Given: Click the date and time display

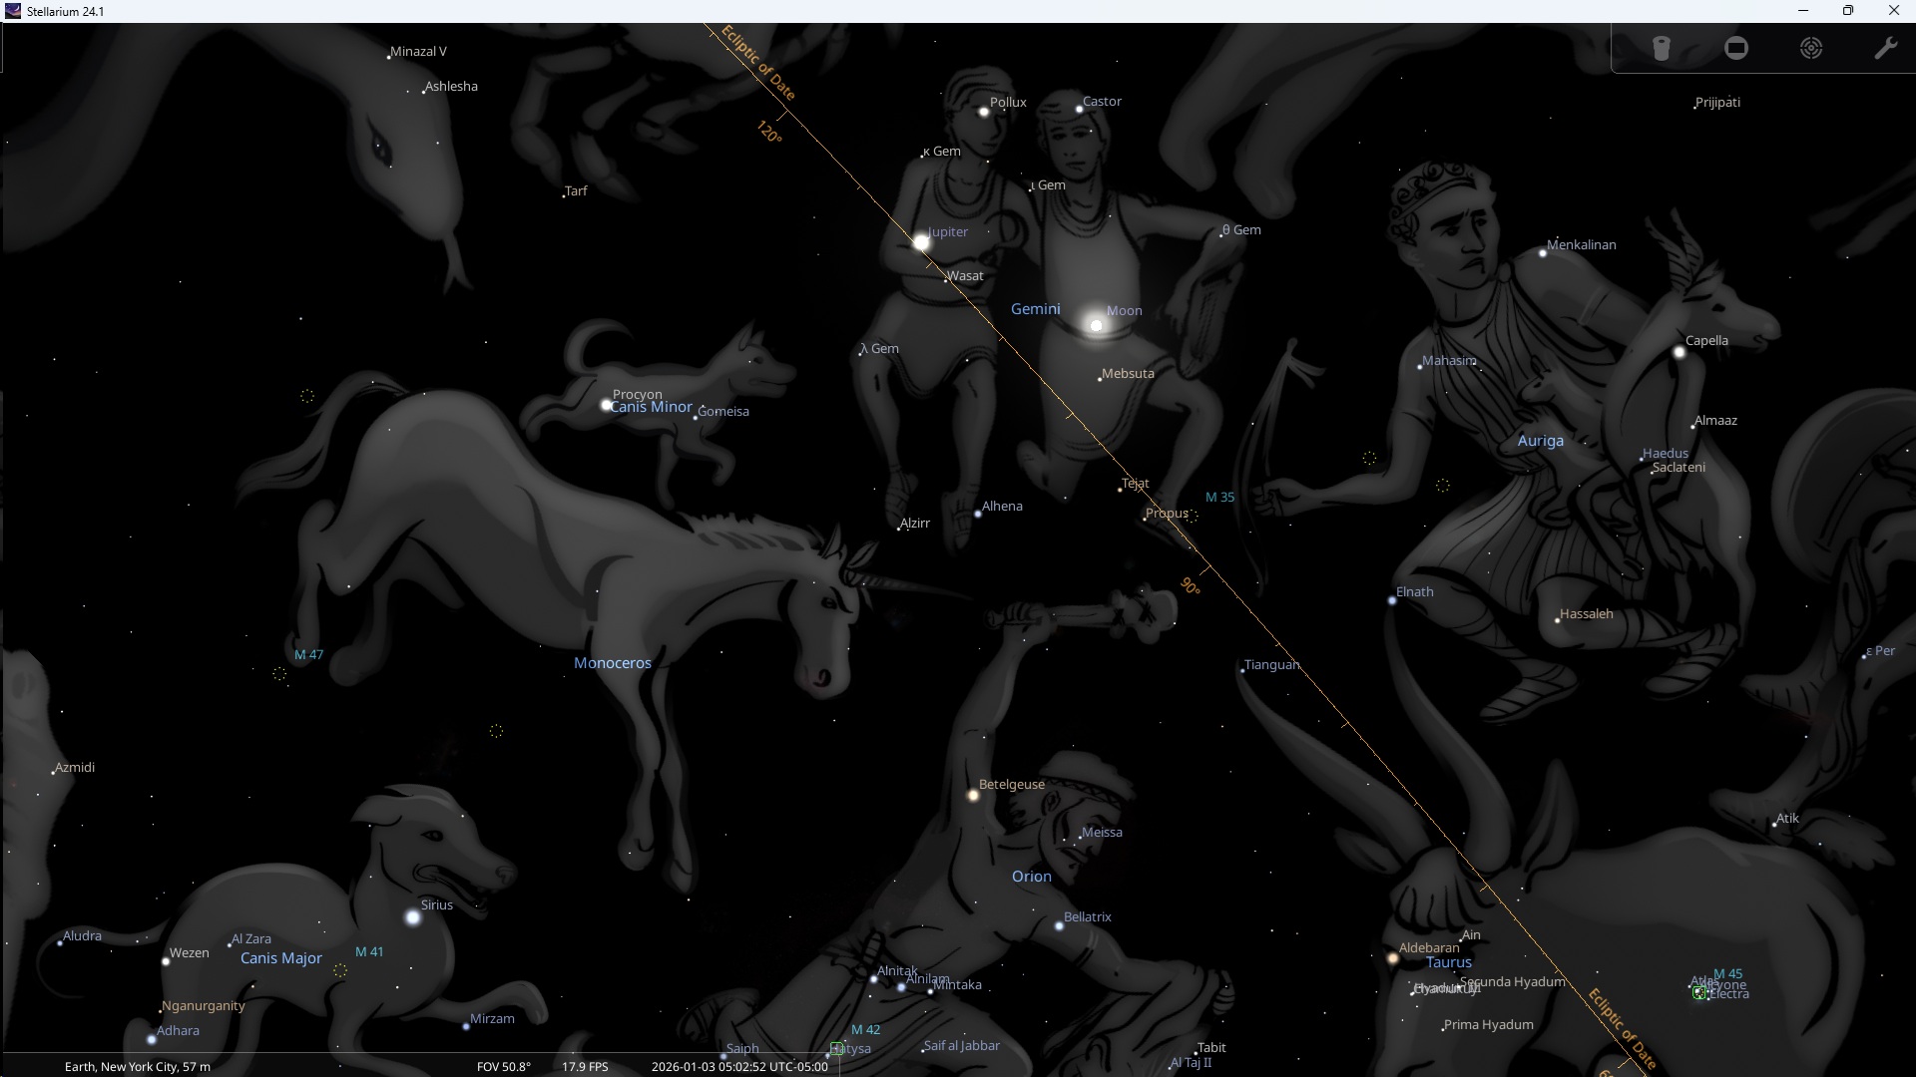Looking at the screenshot, I should click(739, 1066).
